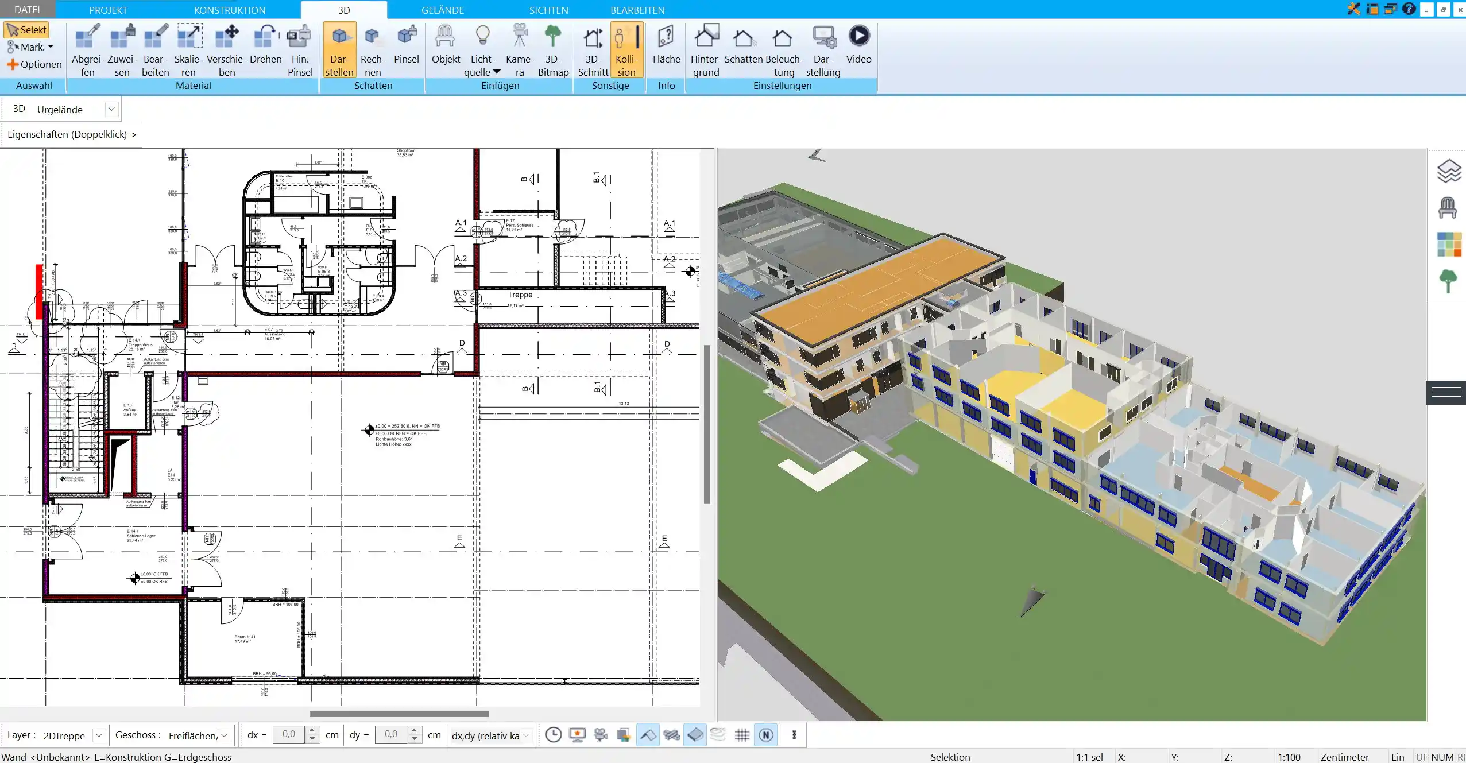Open the bottom toolbar overflow dots
1466x763 pixels.
point(794,735)
